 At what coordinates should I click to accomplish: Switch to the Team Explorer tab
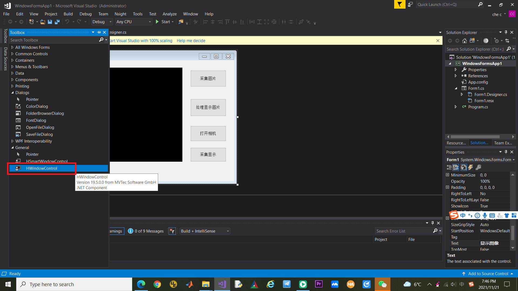pos(503,143)
